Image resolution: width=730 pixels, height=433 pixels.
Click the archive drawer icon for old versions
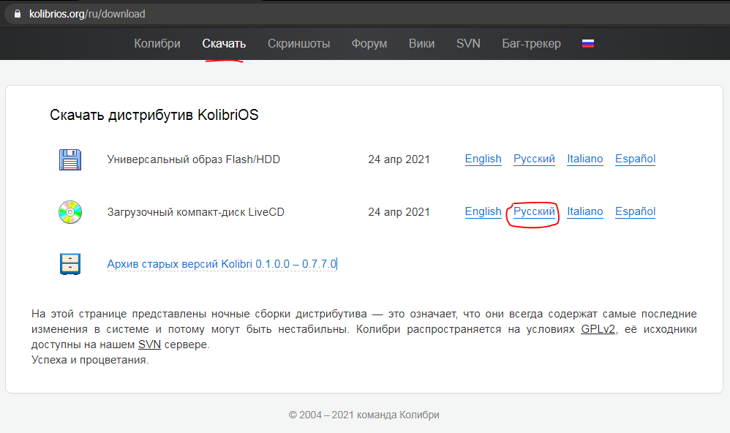69,264
